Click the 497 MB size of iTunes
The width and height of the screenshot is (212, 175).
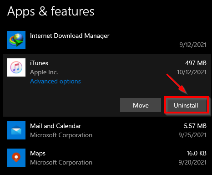click(x=196, y=63)
